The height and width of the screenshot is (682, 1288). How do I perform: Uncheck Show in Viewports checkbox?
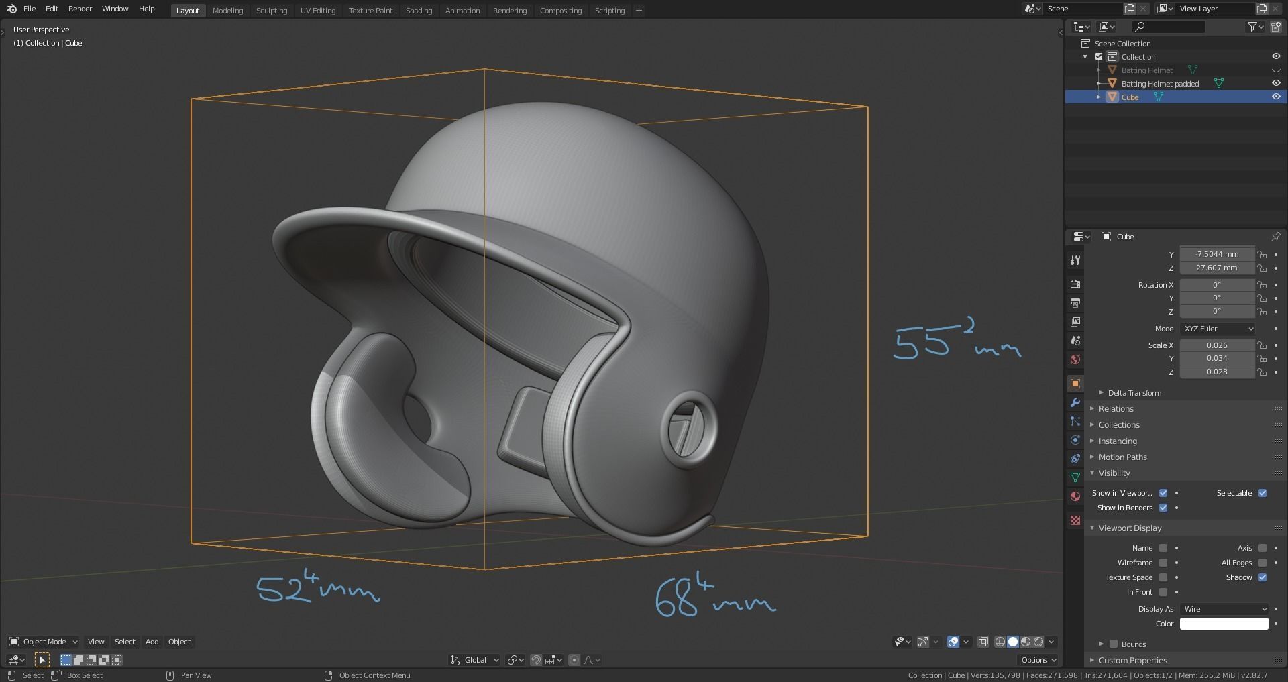[1163, 493]
